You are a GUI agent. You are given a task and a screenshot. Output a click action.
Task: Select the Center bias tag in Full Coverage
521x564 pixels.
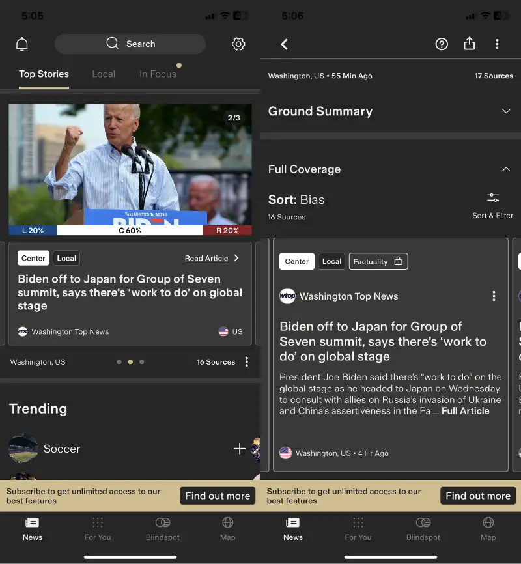(297, 261)
